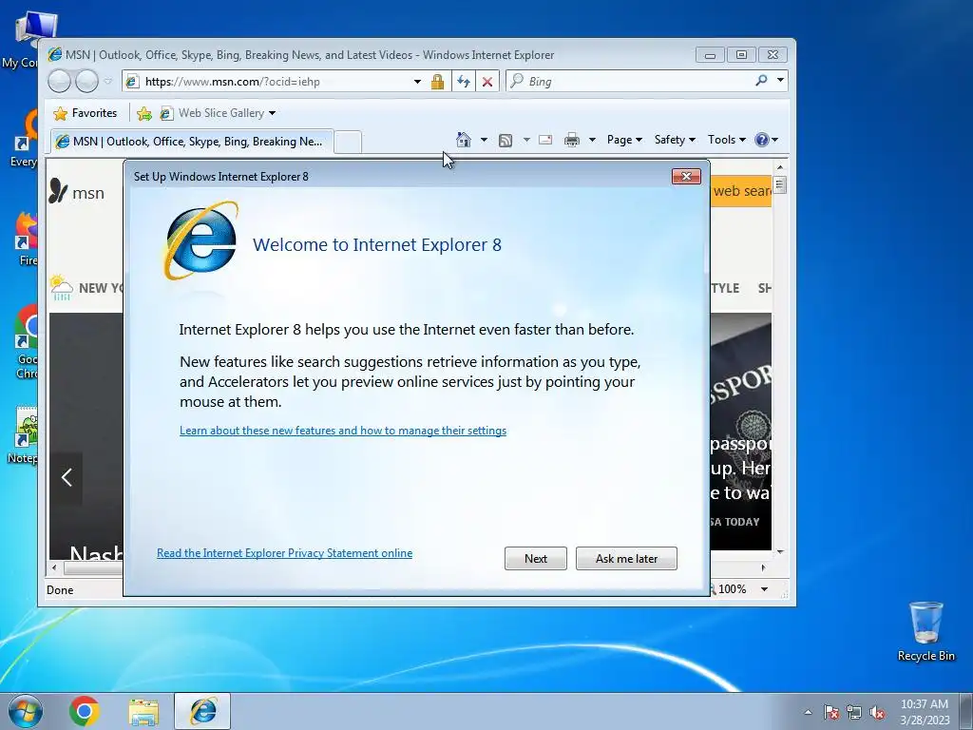The width and height of the screenshot is (973, 730).
Task: Open the Safety menu
Action: click(675, 140)
